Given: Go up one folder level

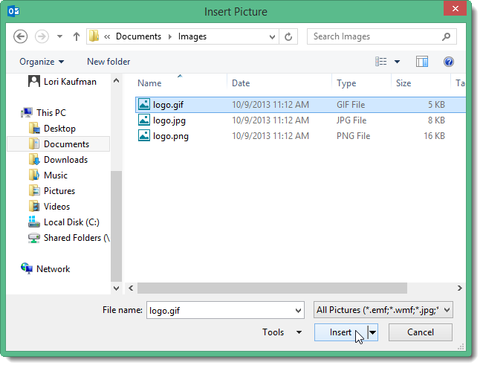Looking at the screenshot, I should 77,36.
